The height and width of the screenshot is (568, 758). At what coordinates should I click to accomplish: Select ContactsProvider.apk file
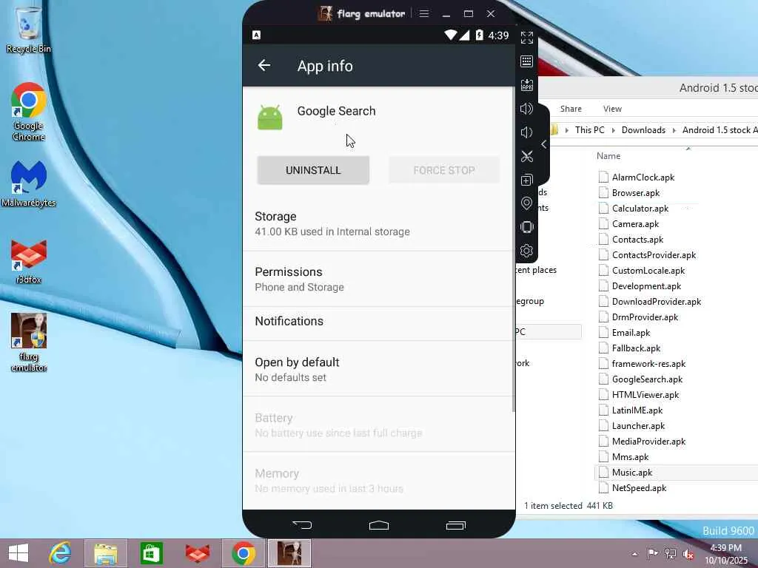pos(654,255)
